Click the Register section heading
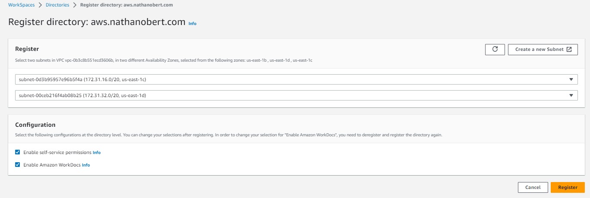Viewport: 590px width, 198px height. pyautogui.click(x=27, y=49)
